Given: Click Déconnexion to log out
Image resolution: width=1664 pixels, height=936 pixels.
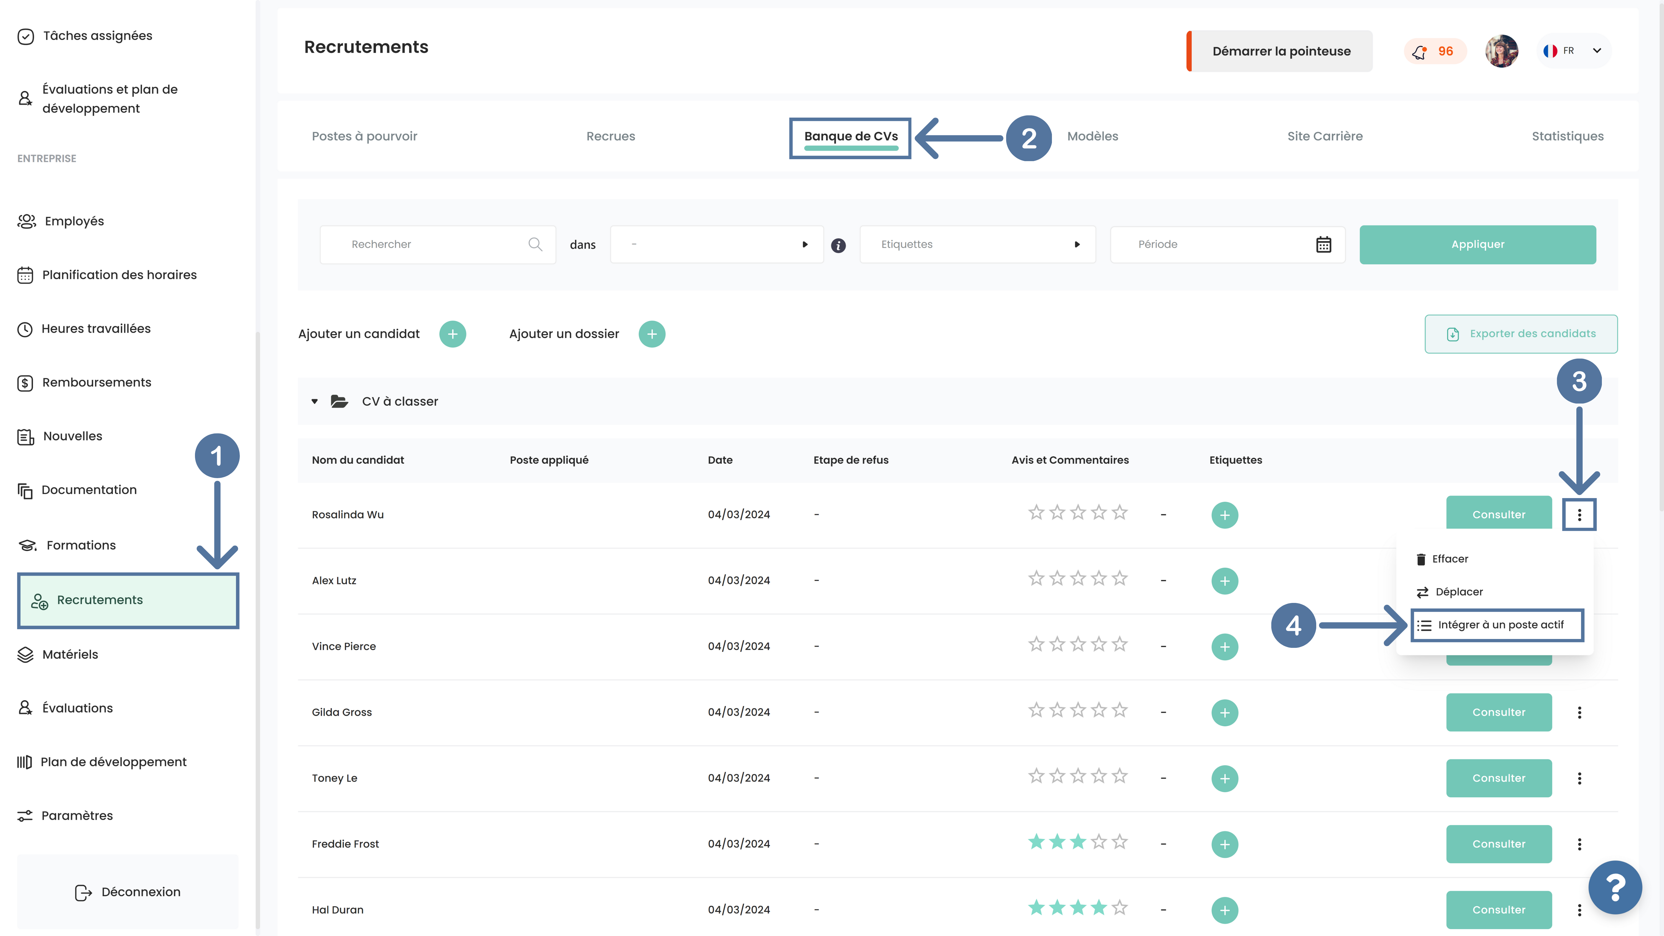Looking at the screenshot, I should tap(128, 892).
